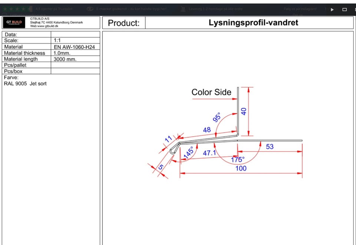The width and height of the screenshot is (356, 245).
Task: Click the '4.5 stjerner på Trustpilot' text
Action: (54, 9)
